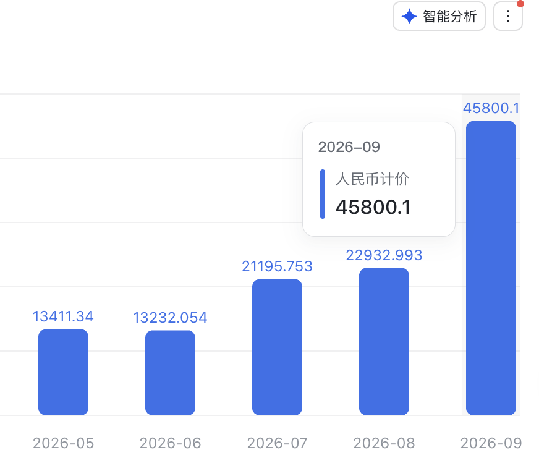This screenshot has height=471, width=539.
Task: Click the 2026-09 axis label
Action: [x=491, y=443]
